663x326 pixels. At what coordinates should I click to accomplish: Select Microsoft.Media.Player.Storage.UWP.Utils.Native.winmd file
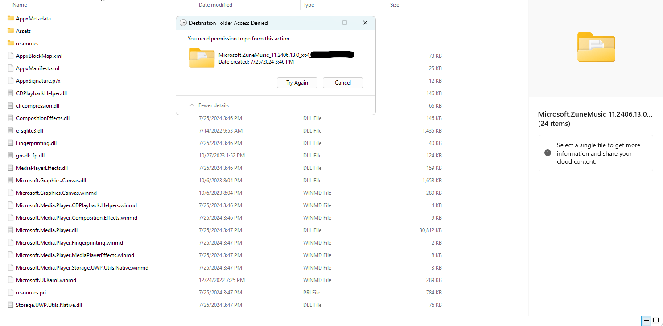(82, 268)
